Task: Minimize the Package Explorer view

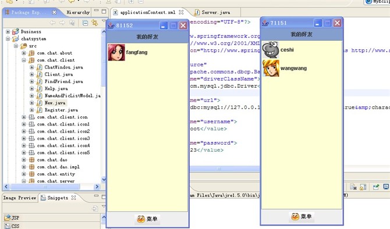Action: point(96,10)
